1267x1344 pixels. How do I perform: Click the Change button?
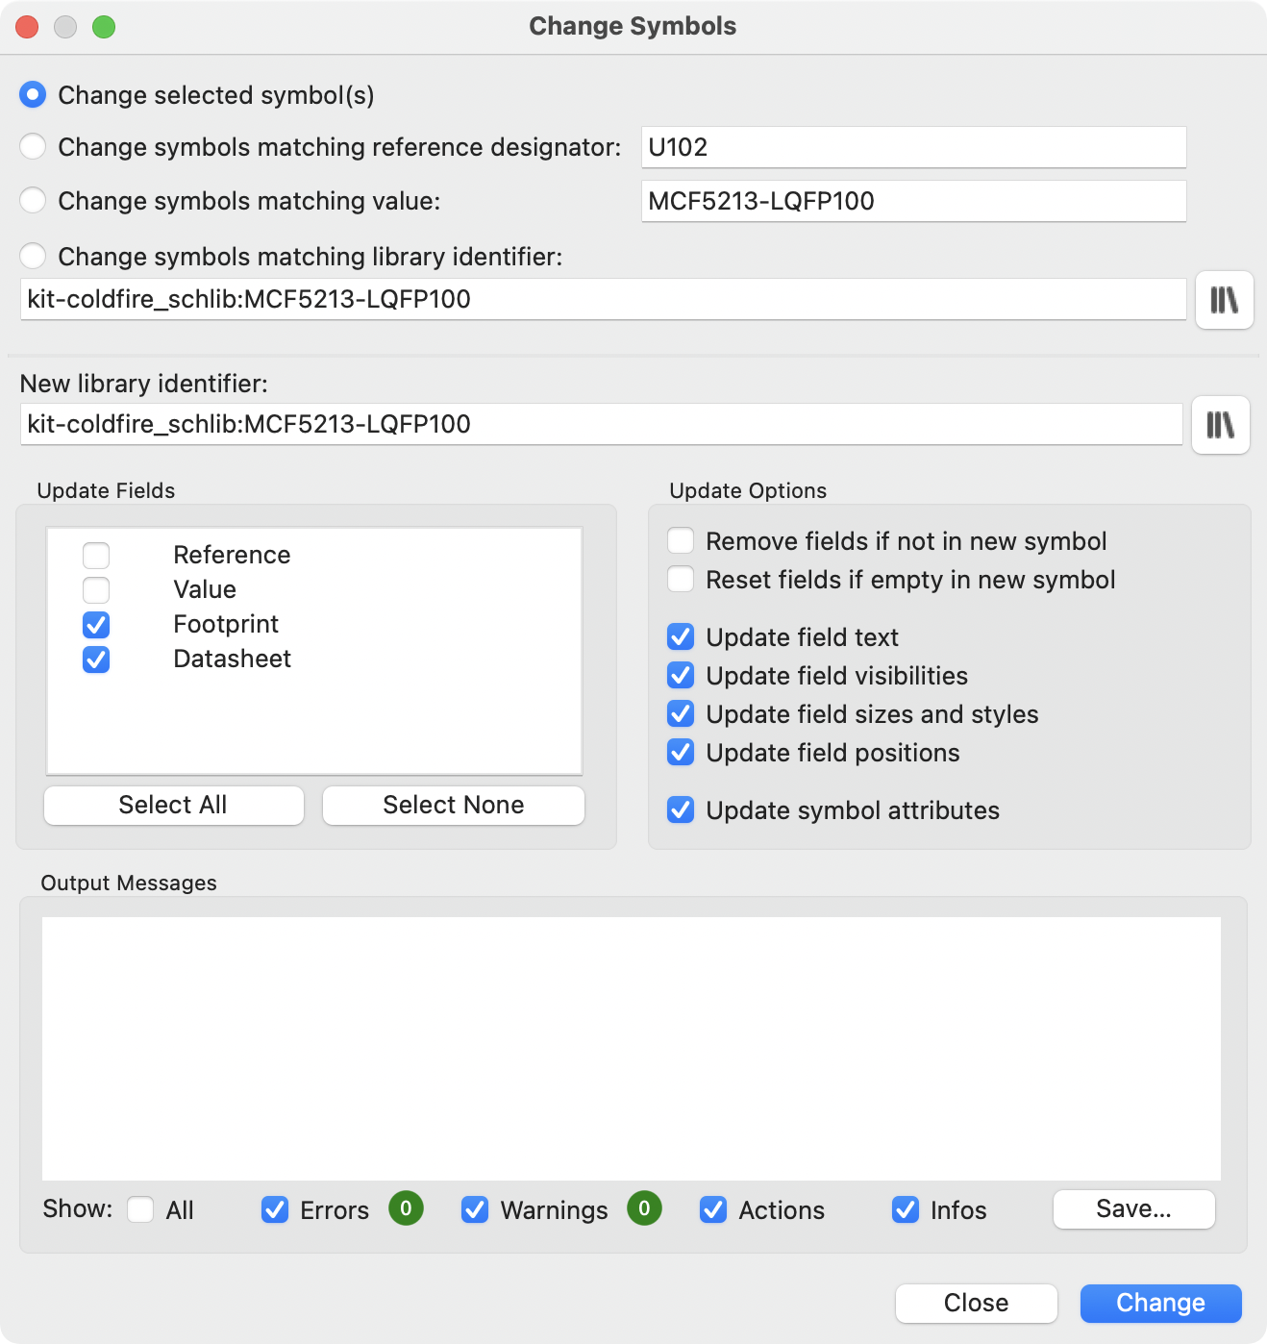(1159, 1303)
